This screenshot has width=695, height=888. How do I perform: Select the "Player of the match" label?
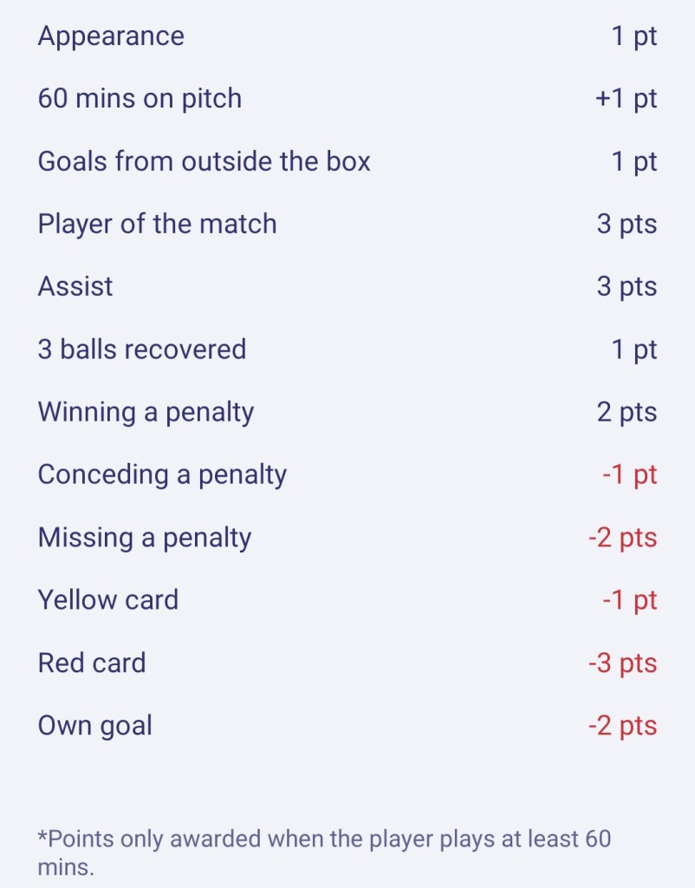(x=157, y=224)
